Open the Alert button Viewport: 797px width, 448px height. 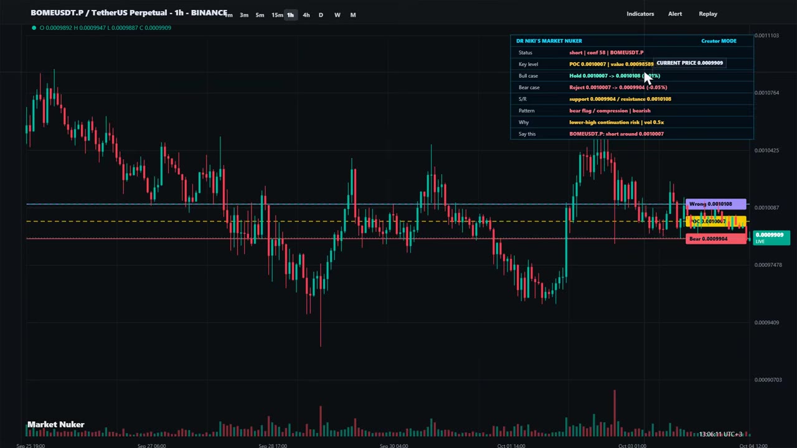pyautogui.click(x=675, y=14)
